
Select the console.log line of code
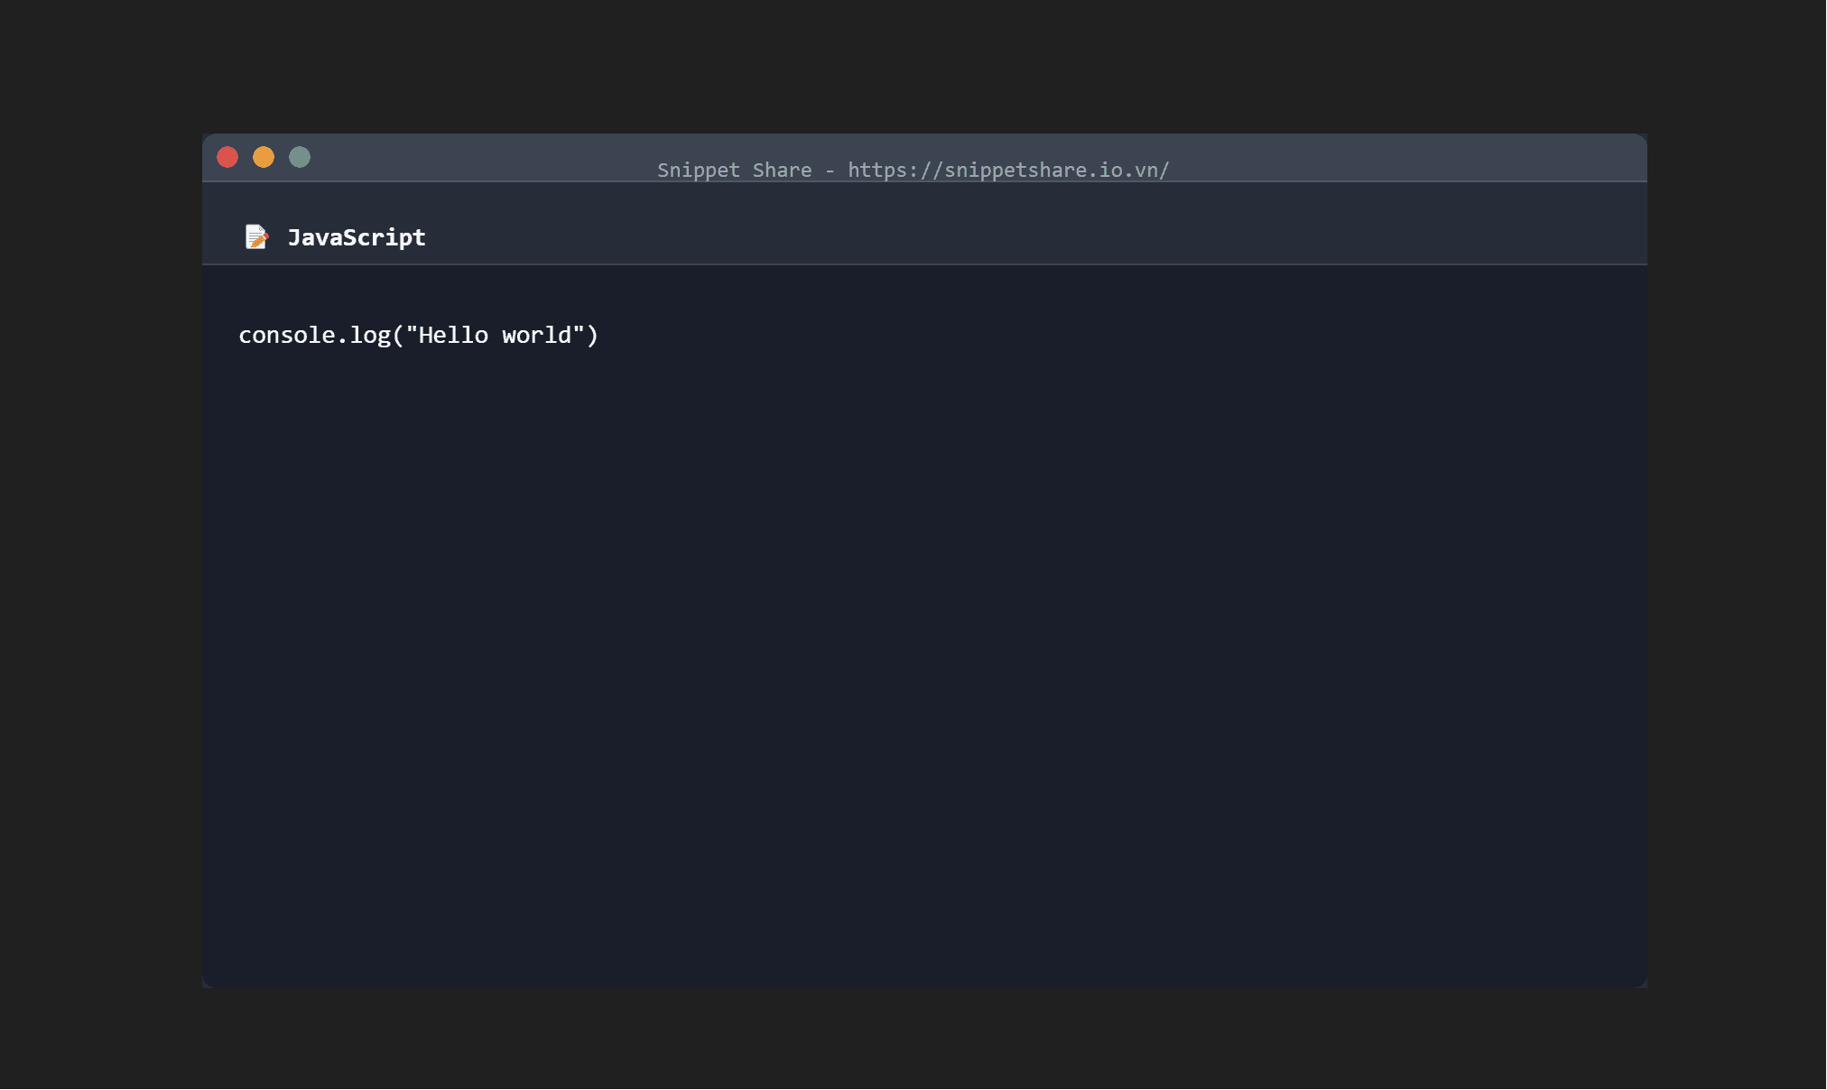(418, 335)
